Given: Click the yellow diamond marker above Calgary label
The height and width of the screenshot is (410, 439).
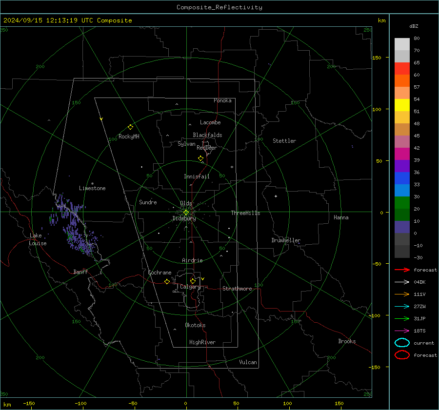Looking at the screenshot, I should pyautogui.click(x=193, y=281).
